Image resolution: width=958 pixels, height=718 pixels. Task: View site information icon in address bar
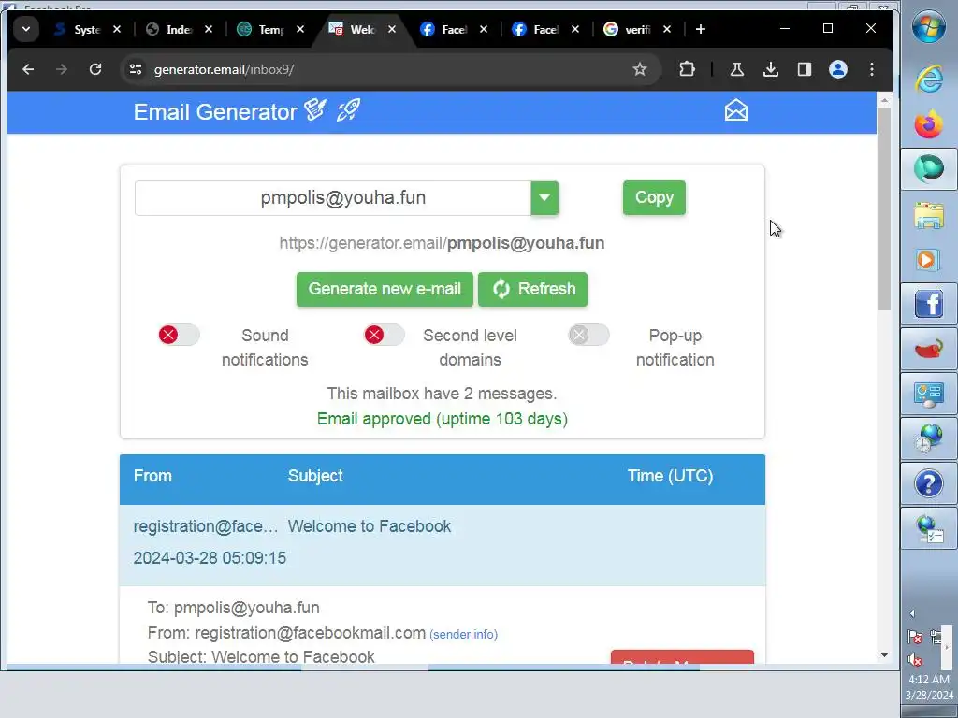click(x=135, y=69)
